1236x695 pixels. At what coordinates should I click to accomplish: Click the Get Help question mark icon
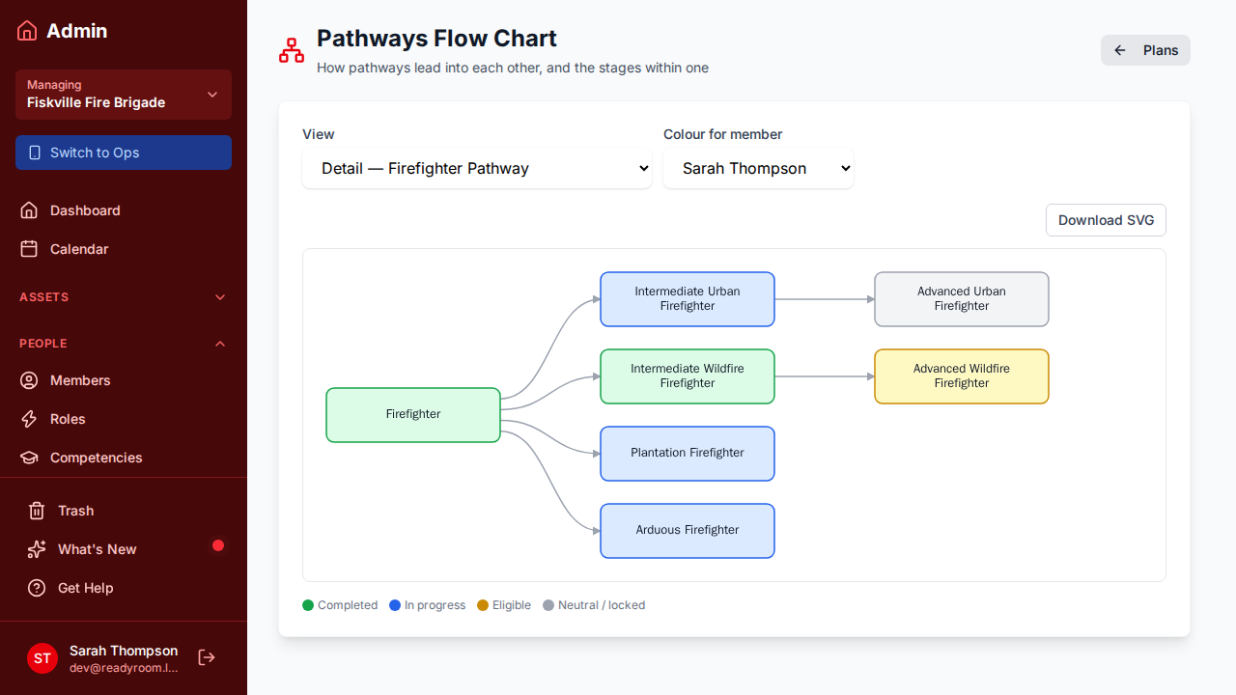pyautogui.click(x=37, y=588)
